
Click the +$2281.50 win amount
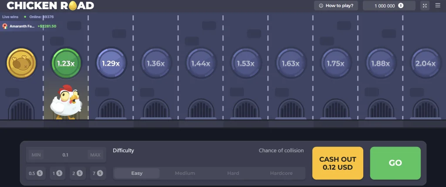point(47,26)
